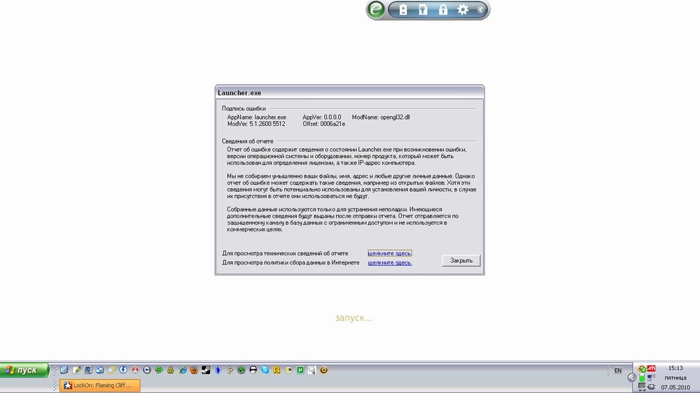
Task: Expand hidden tray icons arrow
Action: click(631, 378)
